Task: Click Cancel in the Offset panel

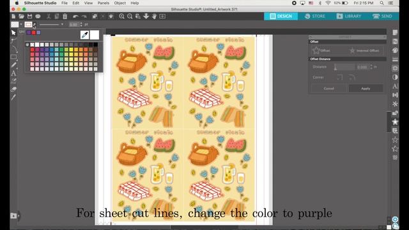Action: pos(328,89)
